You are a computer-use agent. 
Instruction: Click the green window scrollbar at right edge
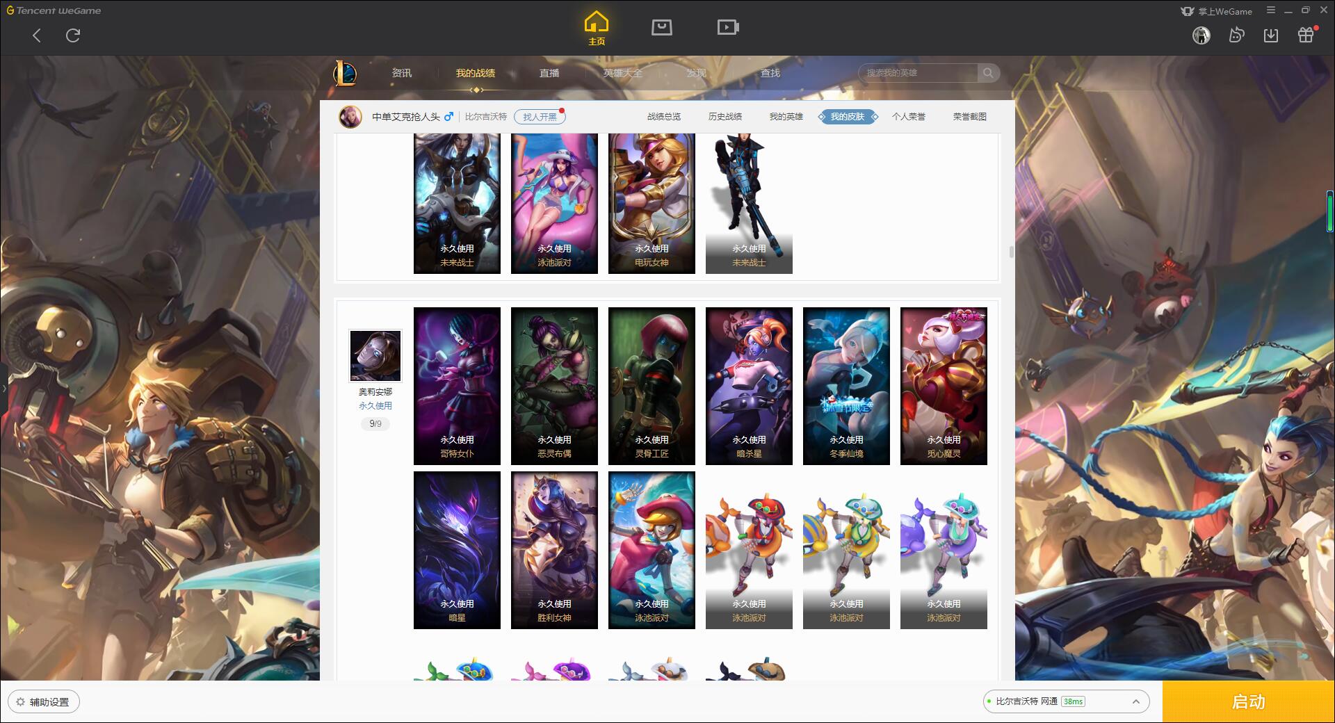[1329, 211]
